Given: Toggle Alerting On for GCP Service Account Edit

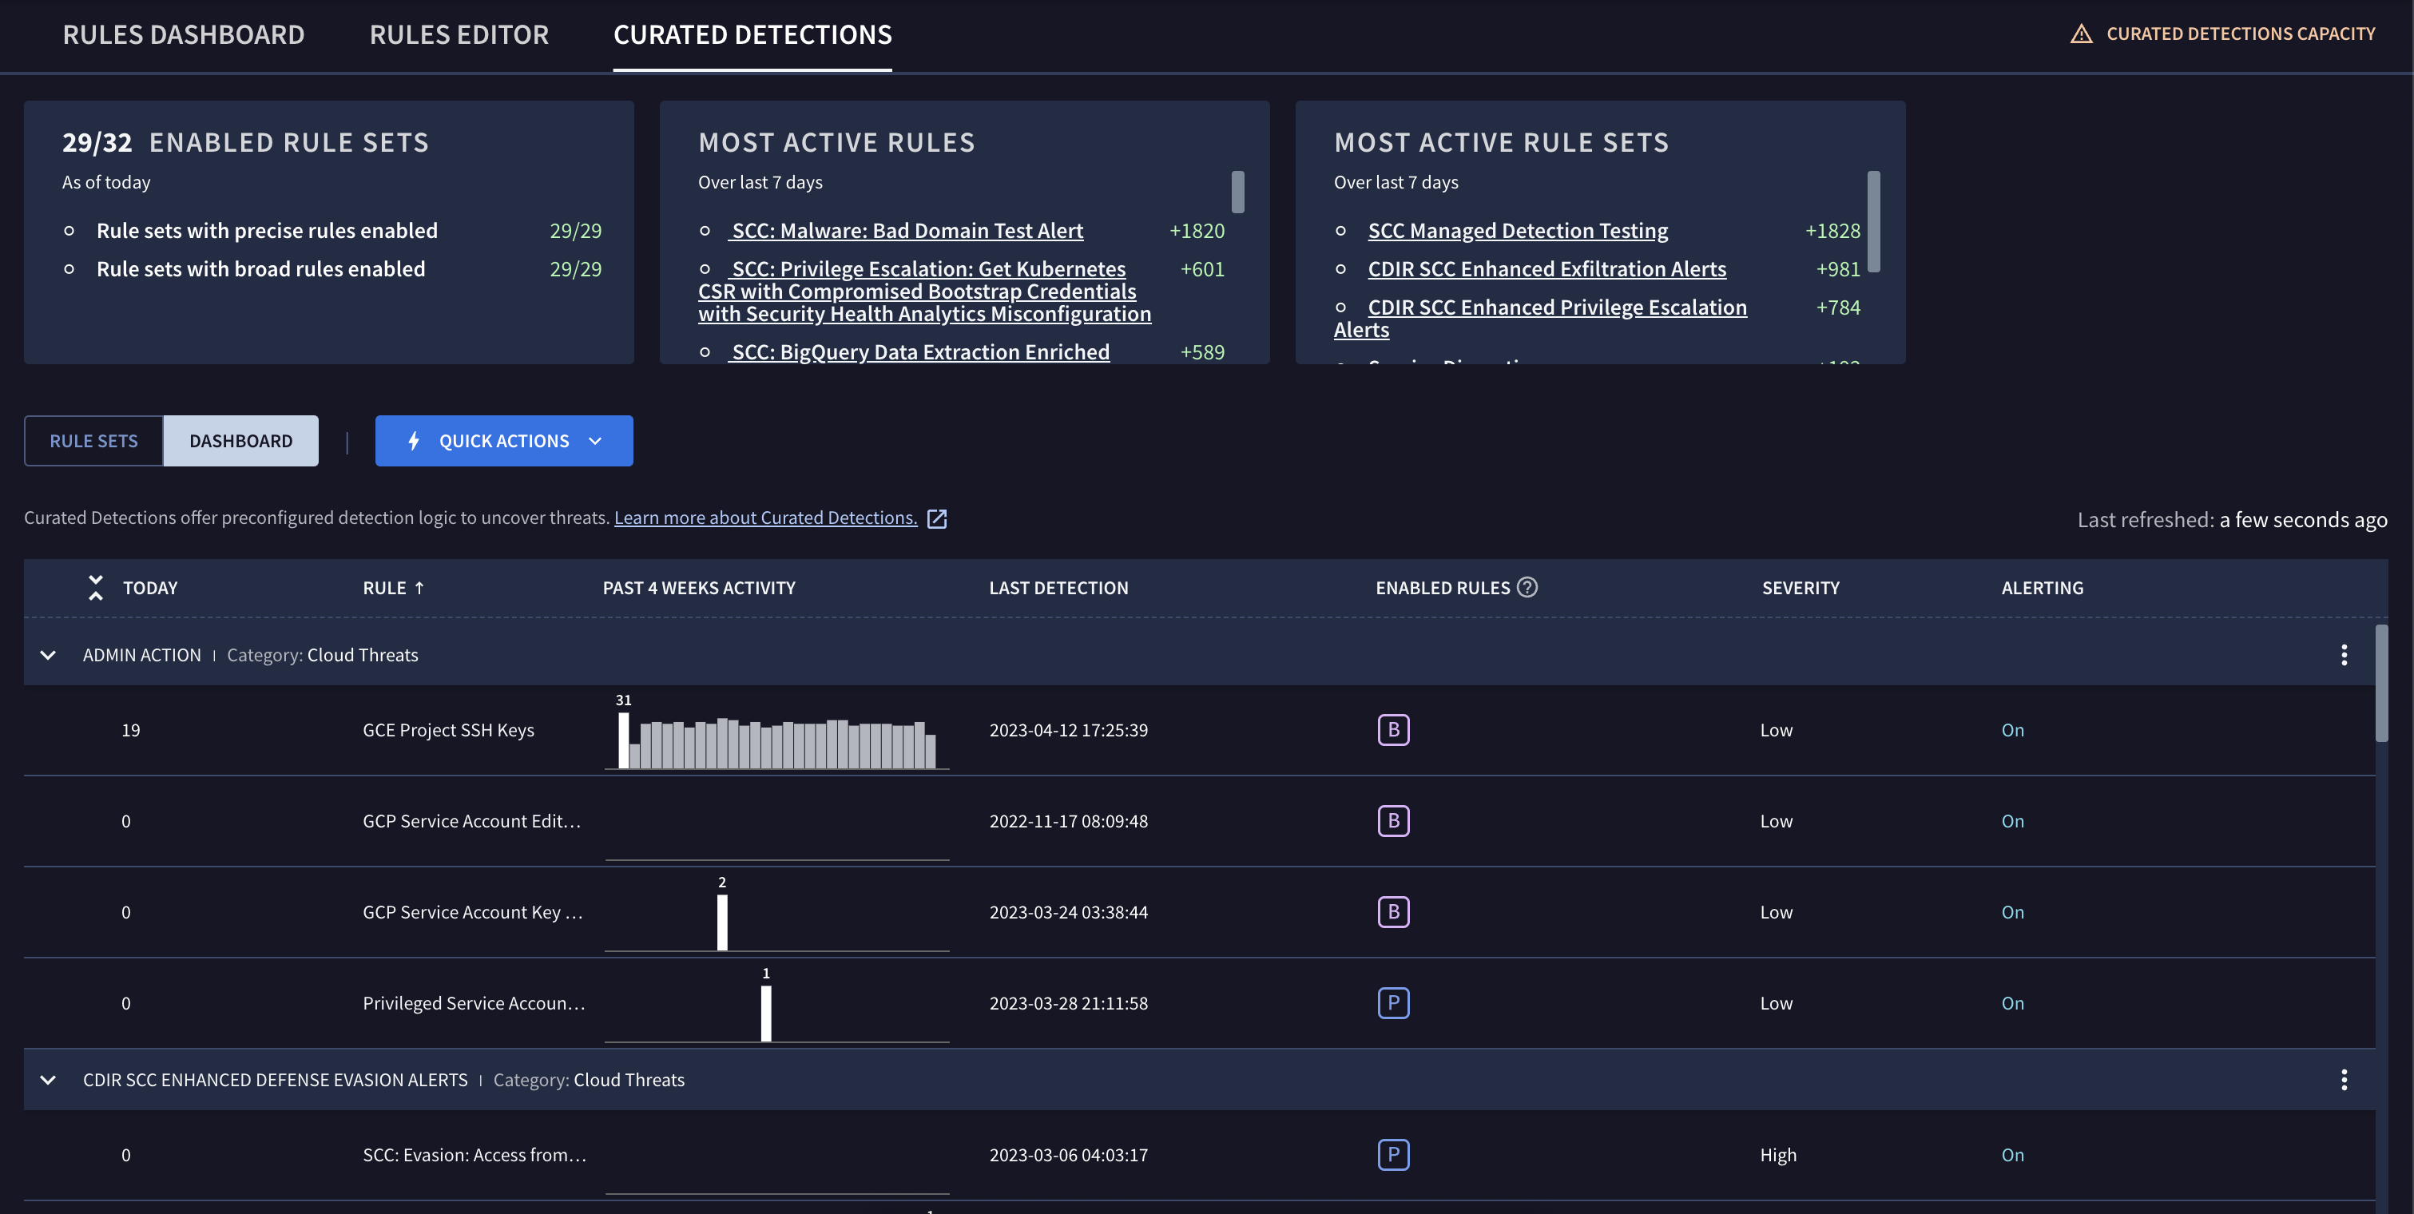Looking at the screenshot, I should click(x=2011, y=819).
